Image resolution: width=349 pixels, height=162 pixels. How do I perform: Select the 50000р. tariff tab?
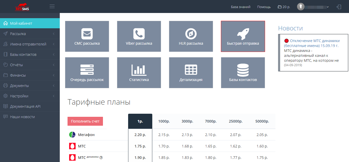point(262,121)
